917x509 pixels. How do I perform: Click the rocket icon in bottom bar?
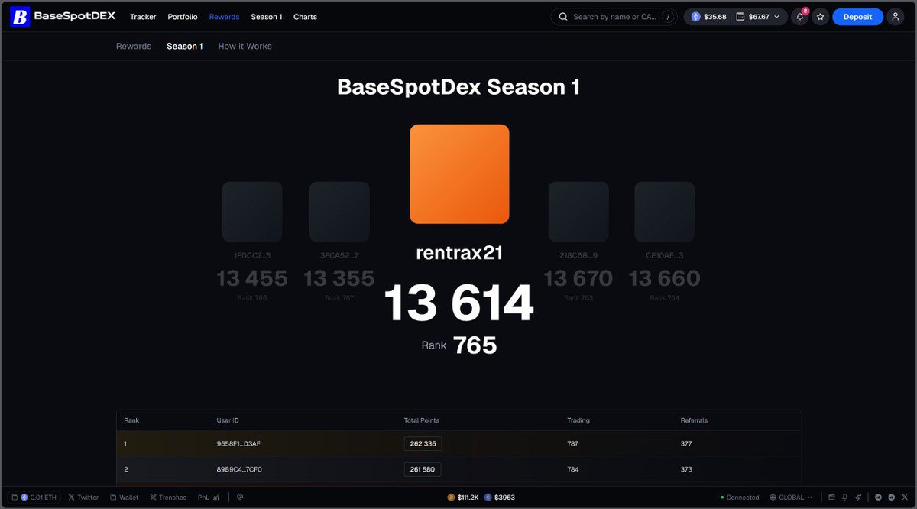pos(858,498)
